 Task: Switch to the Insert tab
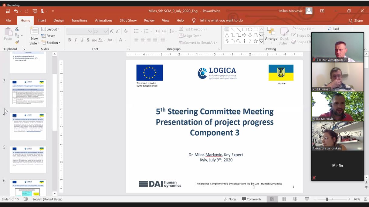click(42, 20)
